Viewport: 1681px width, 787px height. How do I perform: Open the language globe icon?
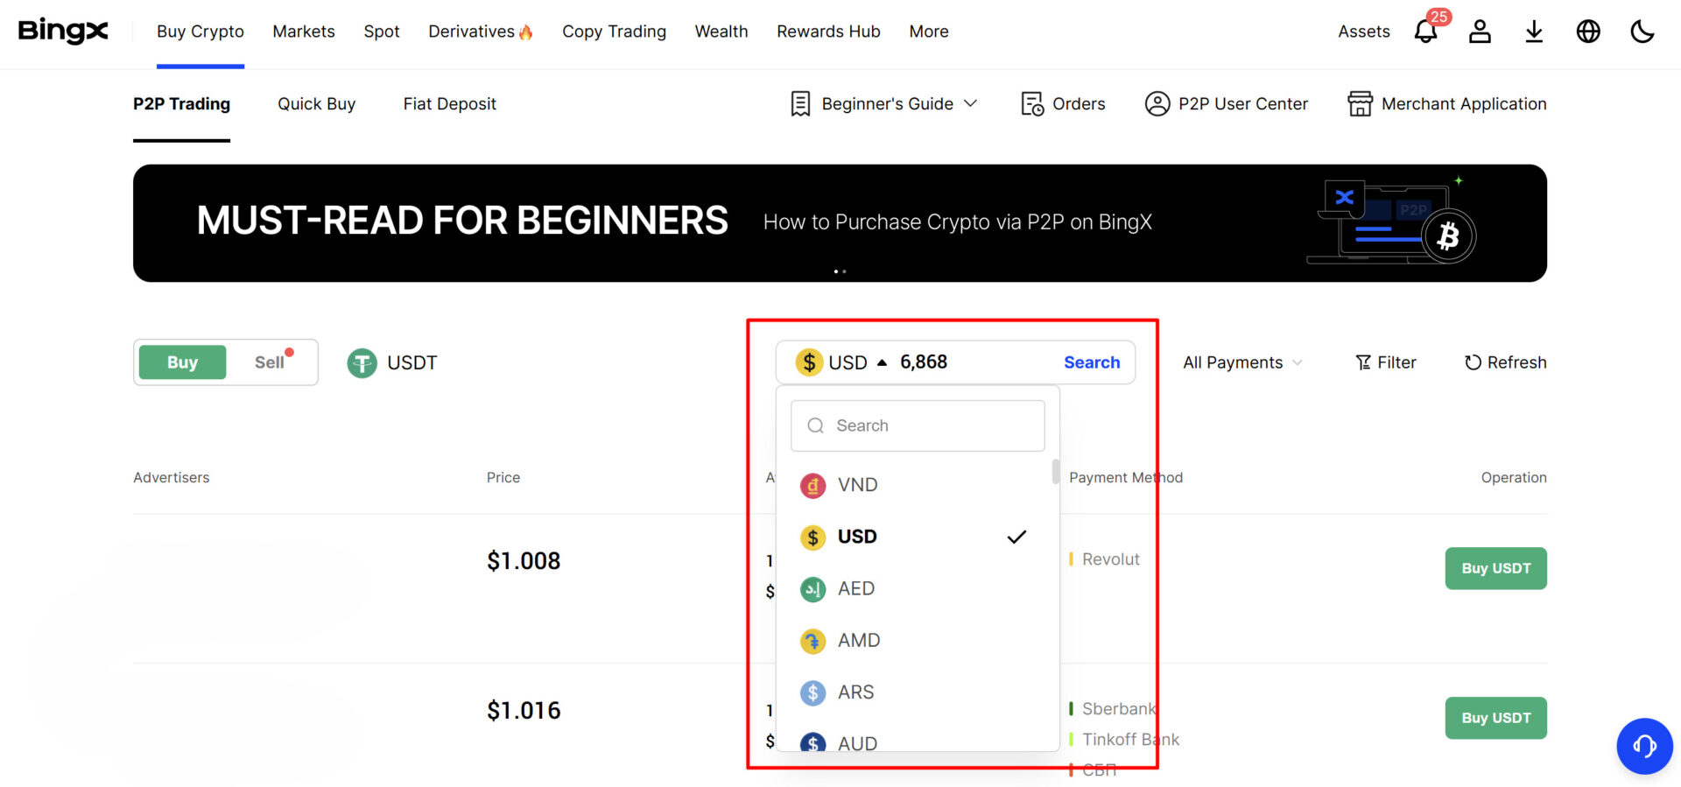(1588, 32)
